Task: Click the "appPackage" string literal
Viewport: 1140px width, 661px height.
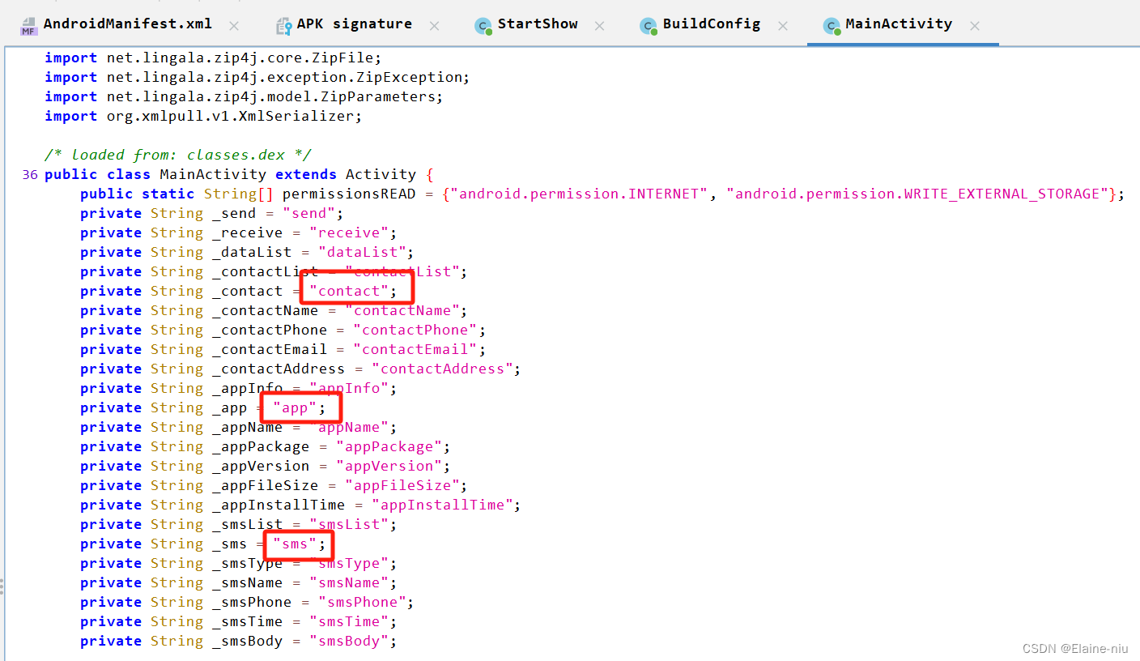Action: [389, 446]
